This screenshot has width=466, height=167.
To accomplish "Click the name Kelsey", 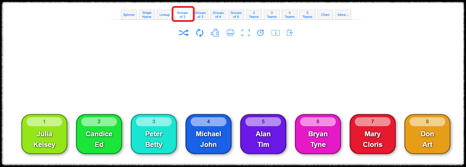I will [x=44, y=145].
